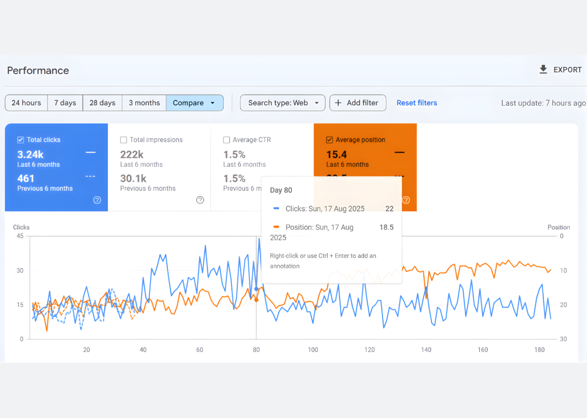
Task: Switch to the 28 days range
Action: point(102,103)
